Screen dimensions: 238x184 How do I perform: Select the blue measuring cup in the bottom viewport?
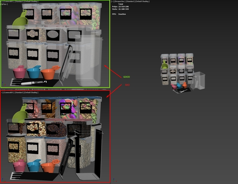[x=34, y=165]
